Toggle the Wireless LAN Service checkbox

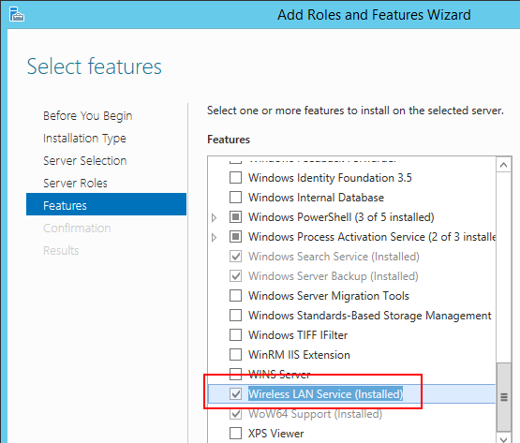pyautogui.click(x=235, y=394)
